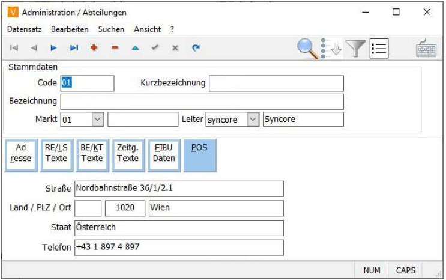446x280 pixels.
Task: Click the Staat field showing Österreich
Action: pos(179,228)
